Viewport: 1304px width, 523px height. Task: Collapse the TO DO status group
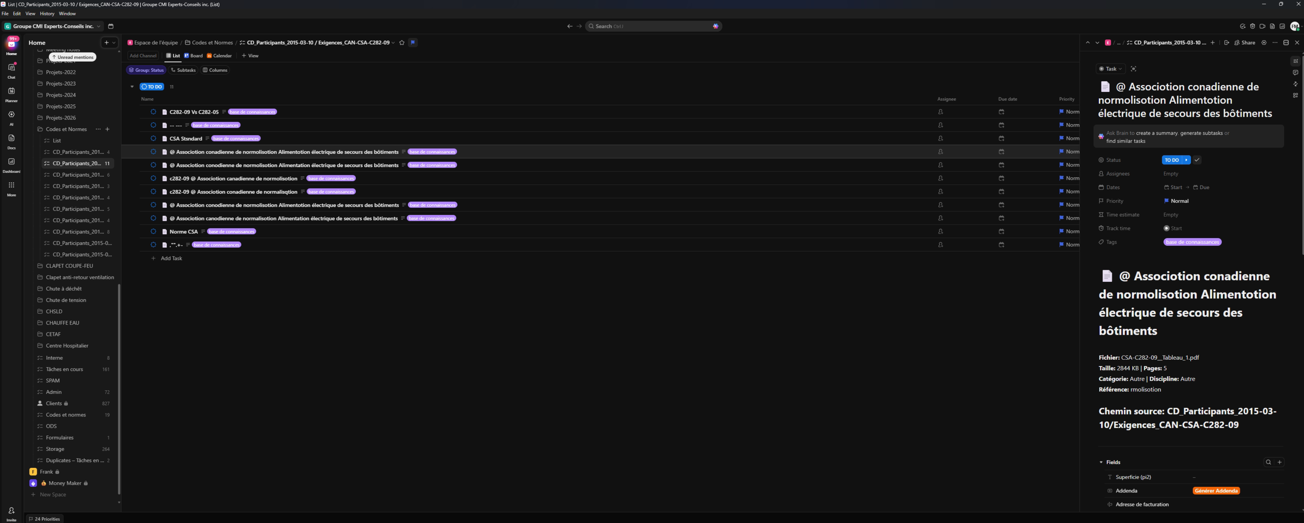coord(132,87)
